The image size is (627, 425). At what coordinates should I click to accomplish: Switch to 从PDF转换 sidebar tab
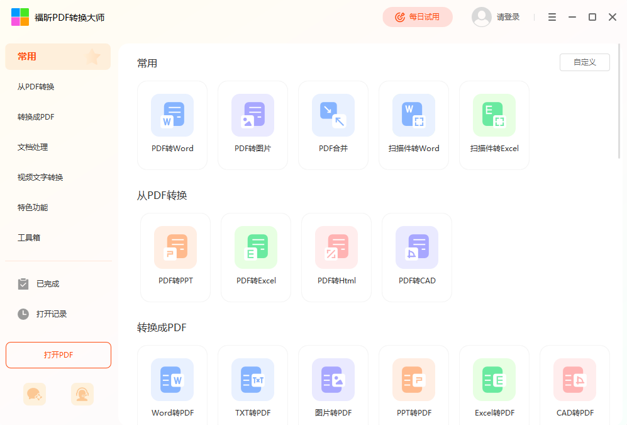pos(40,87)
